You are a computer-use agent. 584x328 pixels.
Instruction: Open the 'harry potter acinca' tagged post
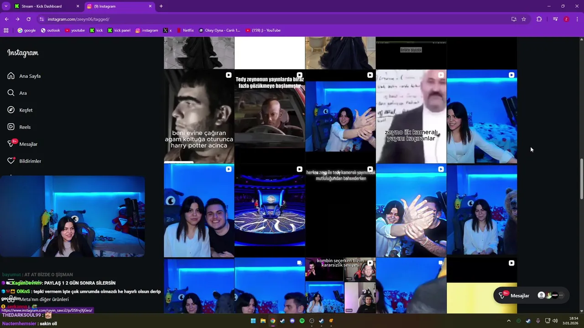(199, 117)
